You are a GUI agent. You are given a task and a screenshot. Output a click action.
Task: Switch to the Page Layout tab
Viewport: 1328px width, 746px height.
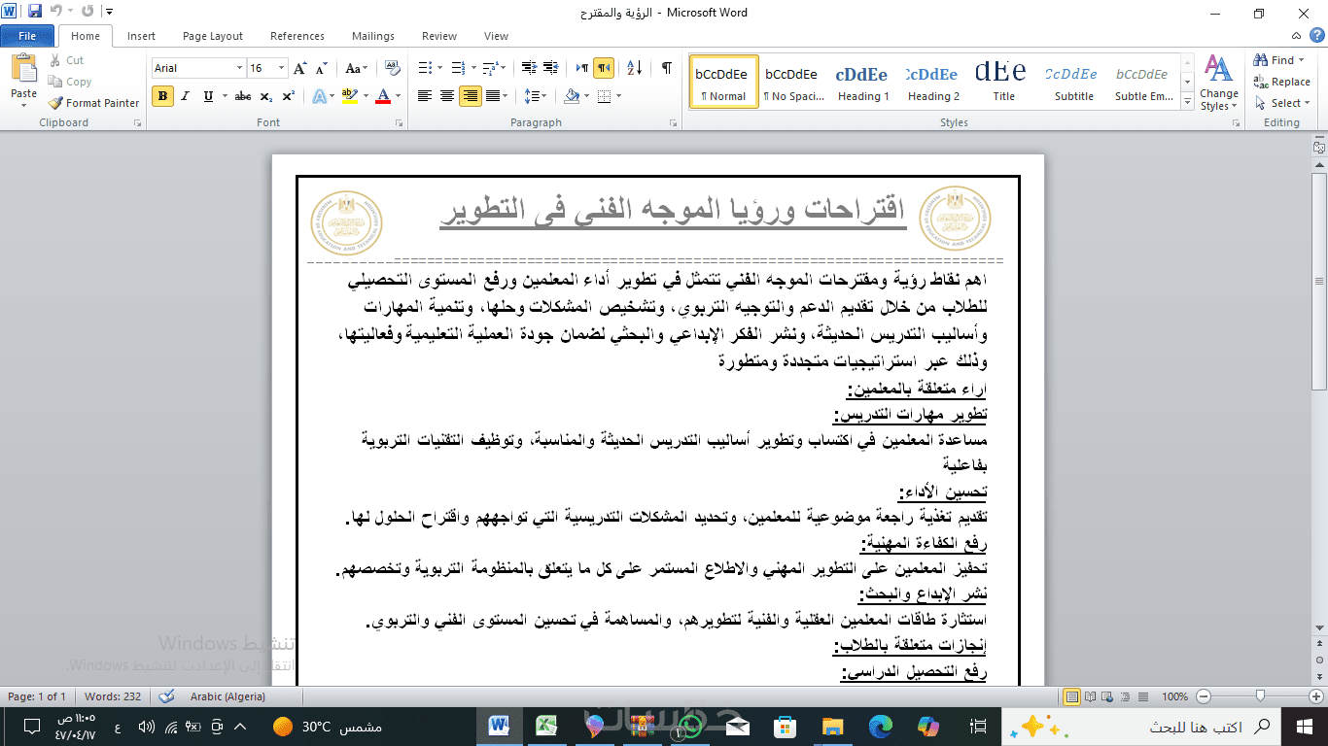[x=213, y=36]
